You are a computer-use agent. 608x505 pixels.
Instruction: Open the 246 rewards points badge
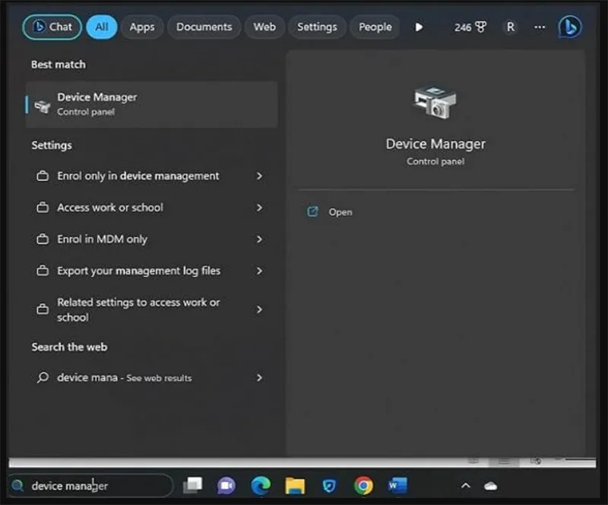pos(470,27)
